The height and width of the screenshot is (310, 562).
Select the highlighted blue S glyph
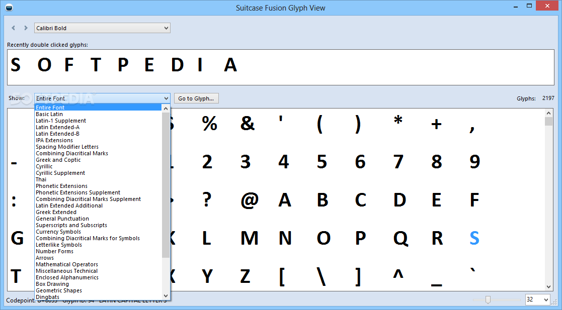click(474, 238)
